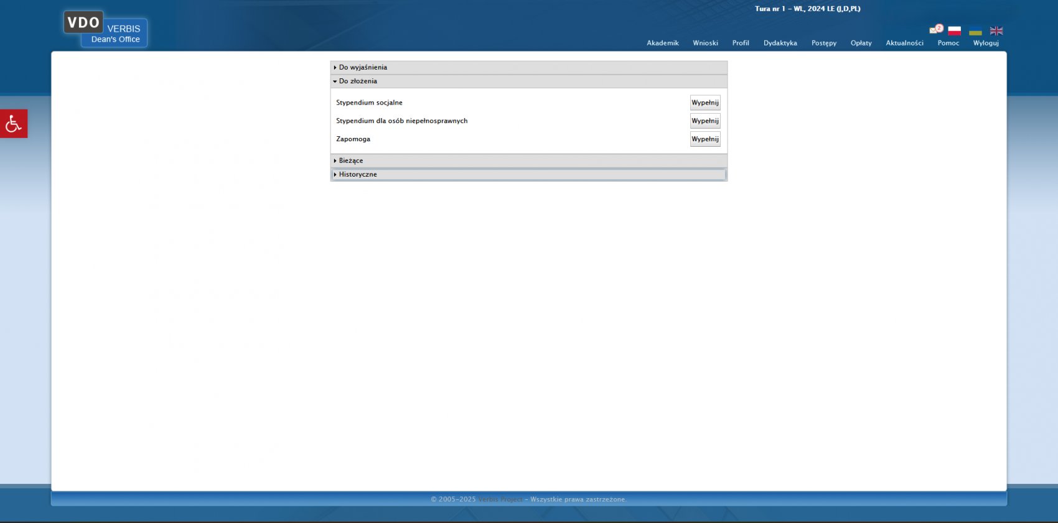Open the Akademik menu
Viewport: 1058px width, 523px height.
click(662, 43)
